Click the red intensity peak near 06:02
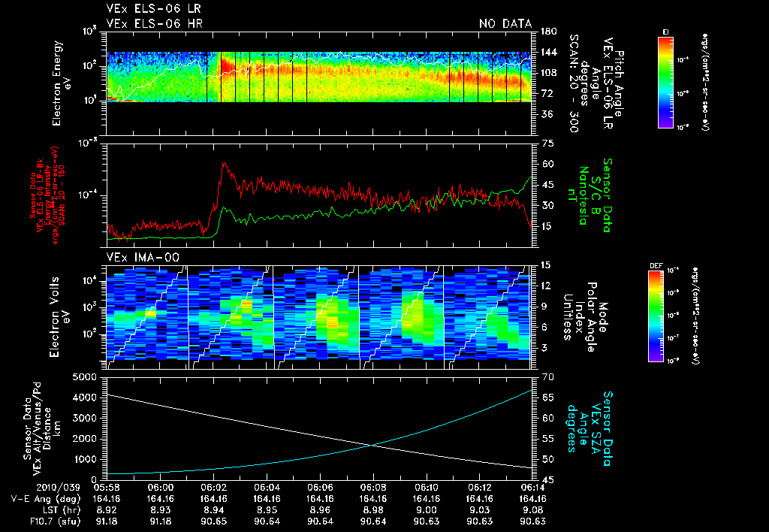The image size is (769, 532). click(x=224, y=165)
